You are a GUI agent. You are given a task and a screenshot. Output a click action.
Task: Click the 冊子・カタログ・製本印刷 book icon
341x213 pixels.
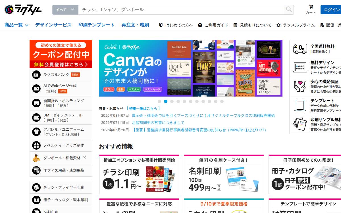pos(36,200)
